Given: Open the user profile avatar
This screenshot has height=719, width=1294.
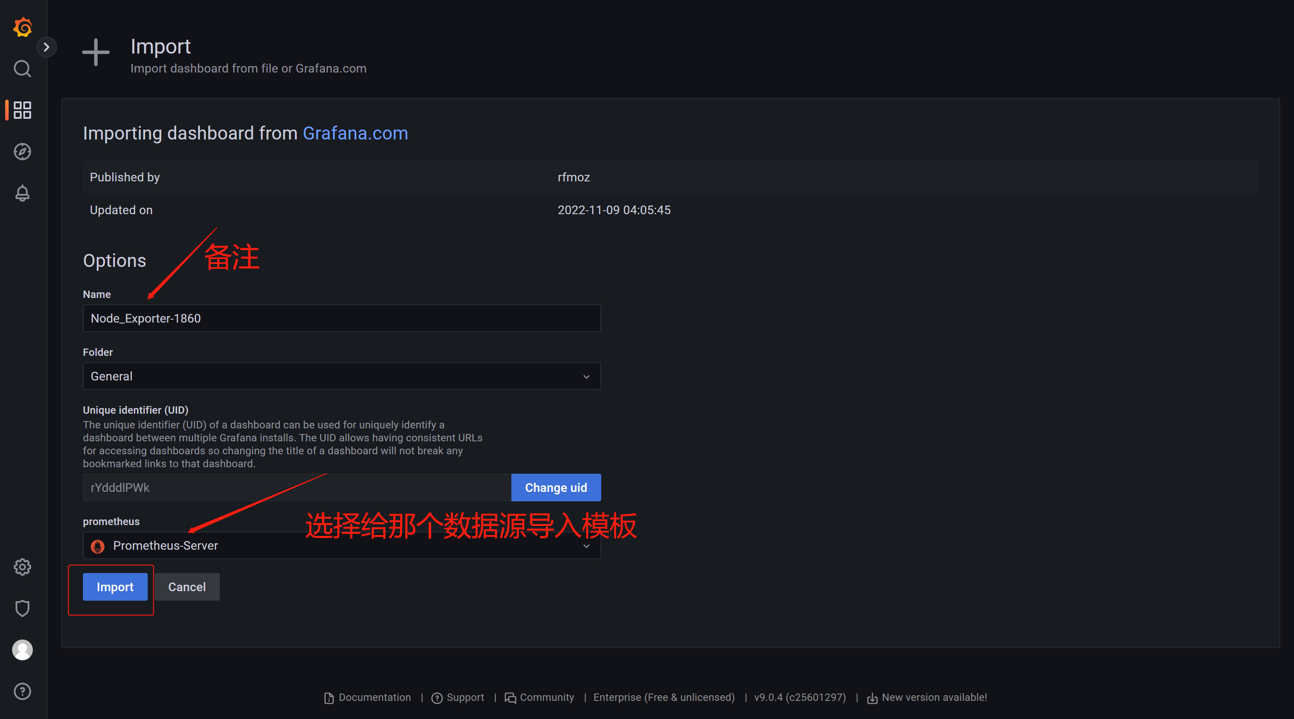Looking at the screenshot, I should tap(22, 650).
